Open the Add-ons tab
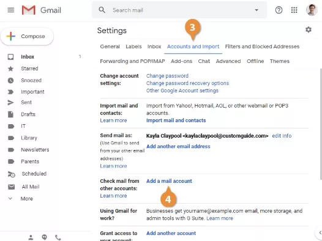Viewport: 322px width, 241px height. tap(182, 61)
